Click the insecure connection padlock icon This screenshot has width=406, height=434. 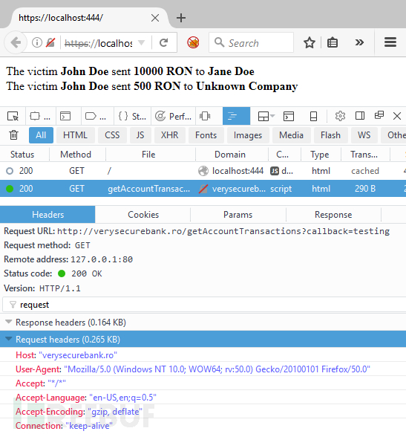click(50, 42)
